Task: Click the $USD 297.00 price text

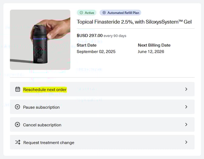Action: coord(90,36)
